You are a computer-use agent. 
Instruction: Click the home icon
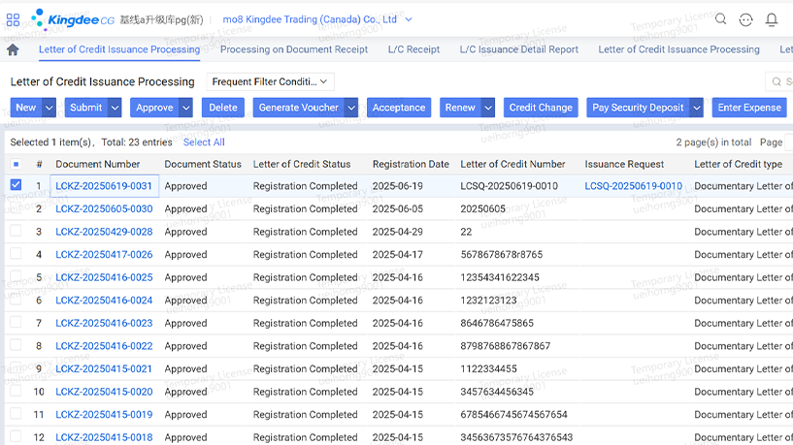(x=13, y=49)
